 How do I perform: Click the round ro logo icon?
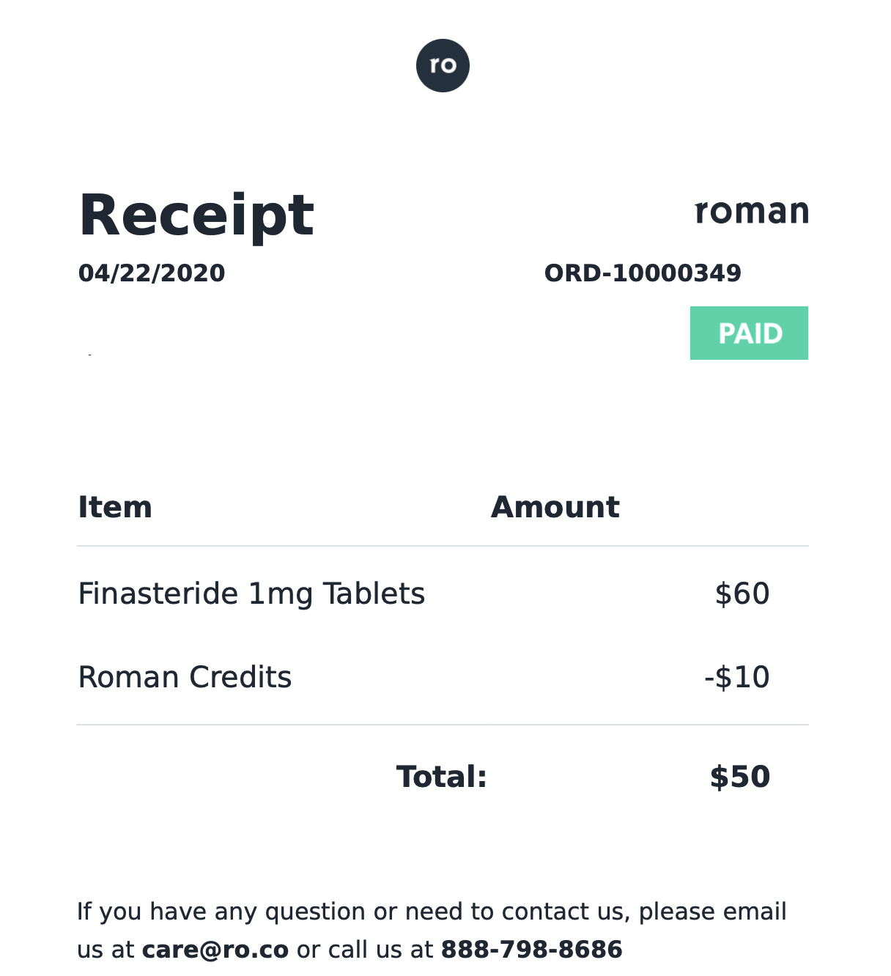[443, 65]
